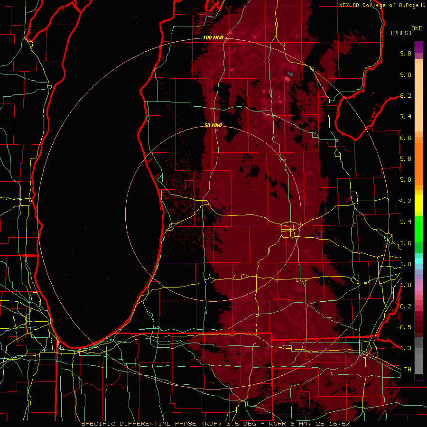Click the 5.0 scale value

(x=406, y=180)
